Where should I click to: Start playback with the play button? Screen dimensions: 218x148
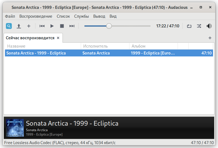[x=52, y=26]
